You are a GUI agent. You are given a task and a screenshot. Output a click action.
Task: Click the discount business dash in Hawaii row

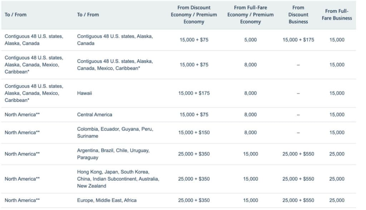pyautogui.click(x=298, y=93)
